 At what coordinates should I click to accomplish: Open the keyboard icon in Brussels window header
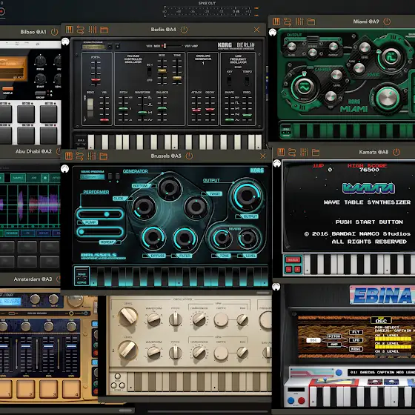68,156
